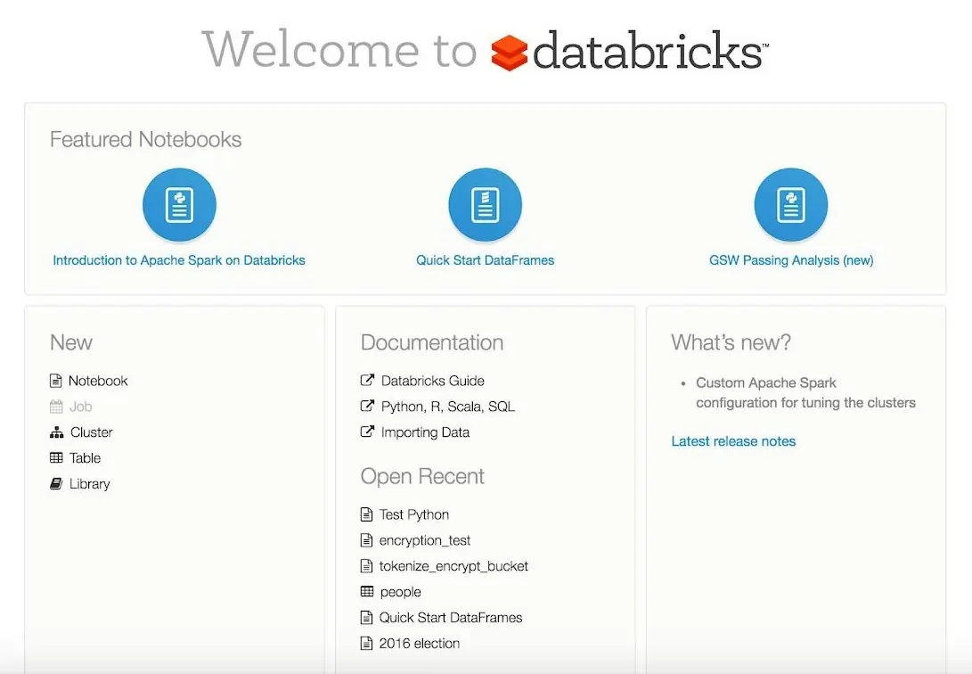The width and height of the screenshot is (972, 674).
Task: Open the Introduction to Apache Spark notebook icon
Action: (x=179, y=205)
